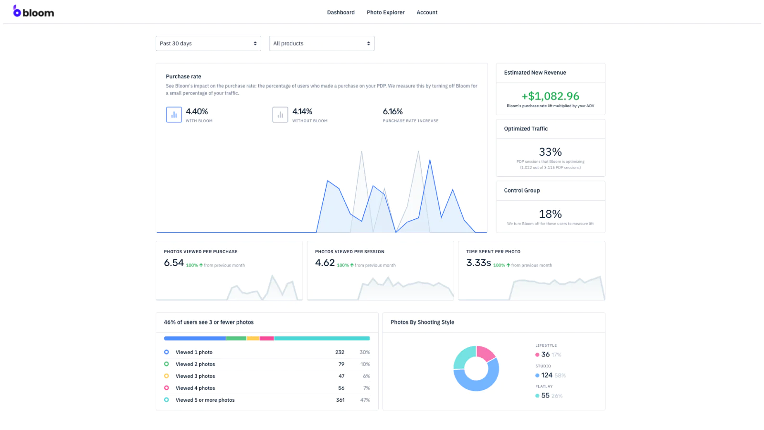Click the Flatlay count 55

click(x=545, y=396)
